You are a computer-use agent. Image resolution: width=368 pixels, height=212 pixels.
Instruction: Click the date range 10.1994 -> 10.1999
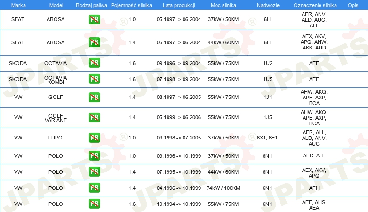pyautogui.click(x=179, y=204)
